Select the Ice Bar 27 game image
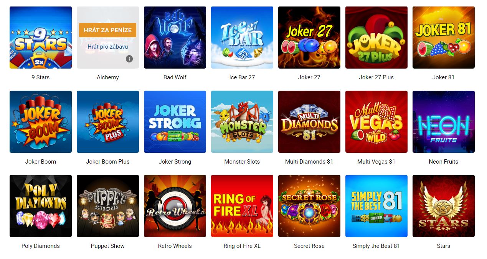487x259 pixels. click(x=242, y=38)
